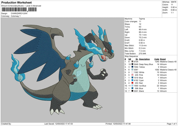The width and height of the screenshot is (178, 126).
Task: Select the 'Cyan' description text
Action: [141, 81]
